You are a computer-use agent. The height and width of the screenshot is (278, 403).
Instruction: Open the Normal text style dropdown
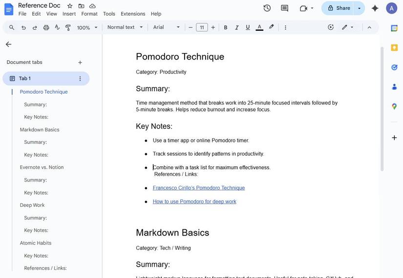coord(125,27)
